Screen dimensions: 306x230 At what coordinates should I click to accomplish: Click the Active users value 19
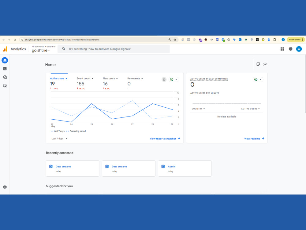pos(52,84)
